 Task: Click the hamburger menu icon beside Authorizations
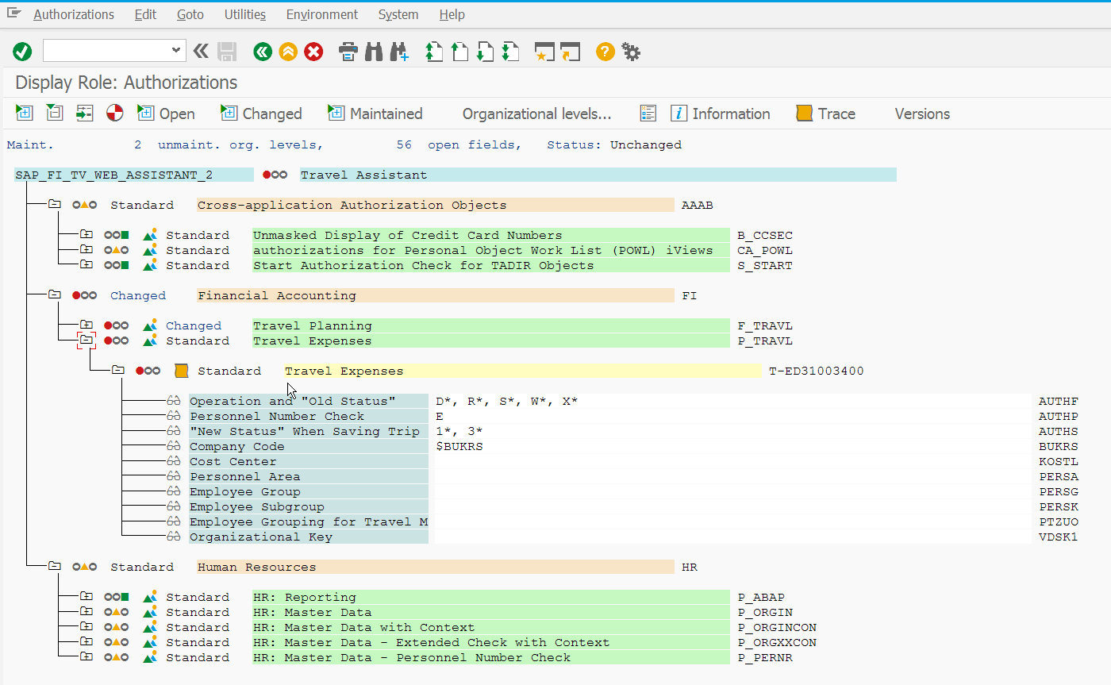[x=14, y=13]
